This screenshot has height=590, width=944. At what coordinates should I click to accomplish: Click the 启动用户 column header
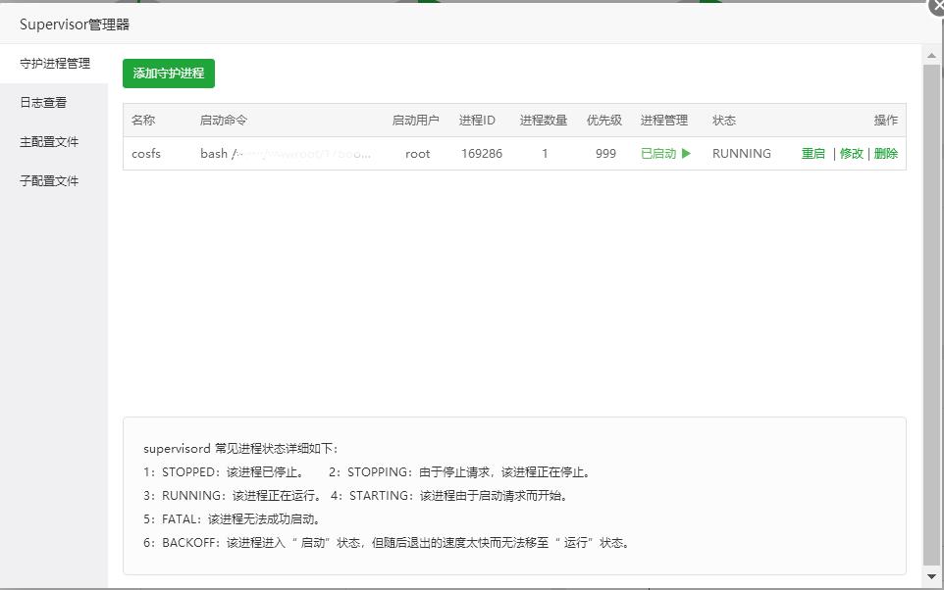(x=415, y=121)
